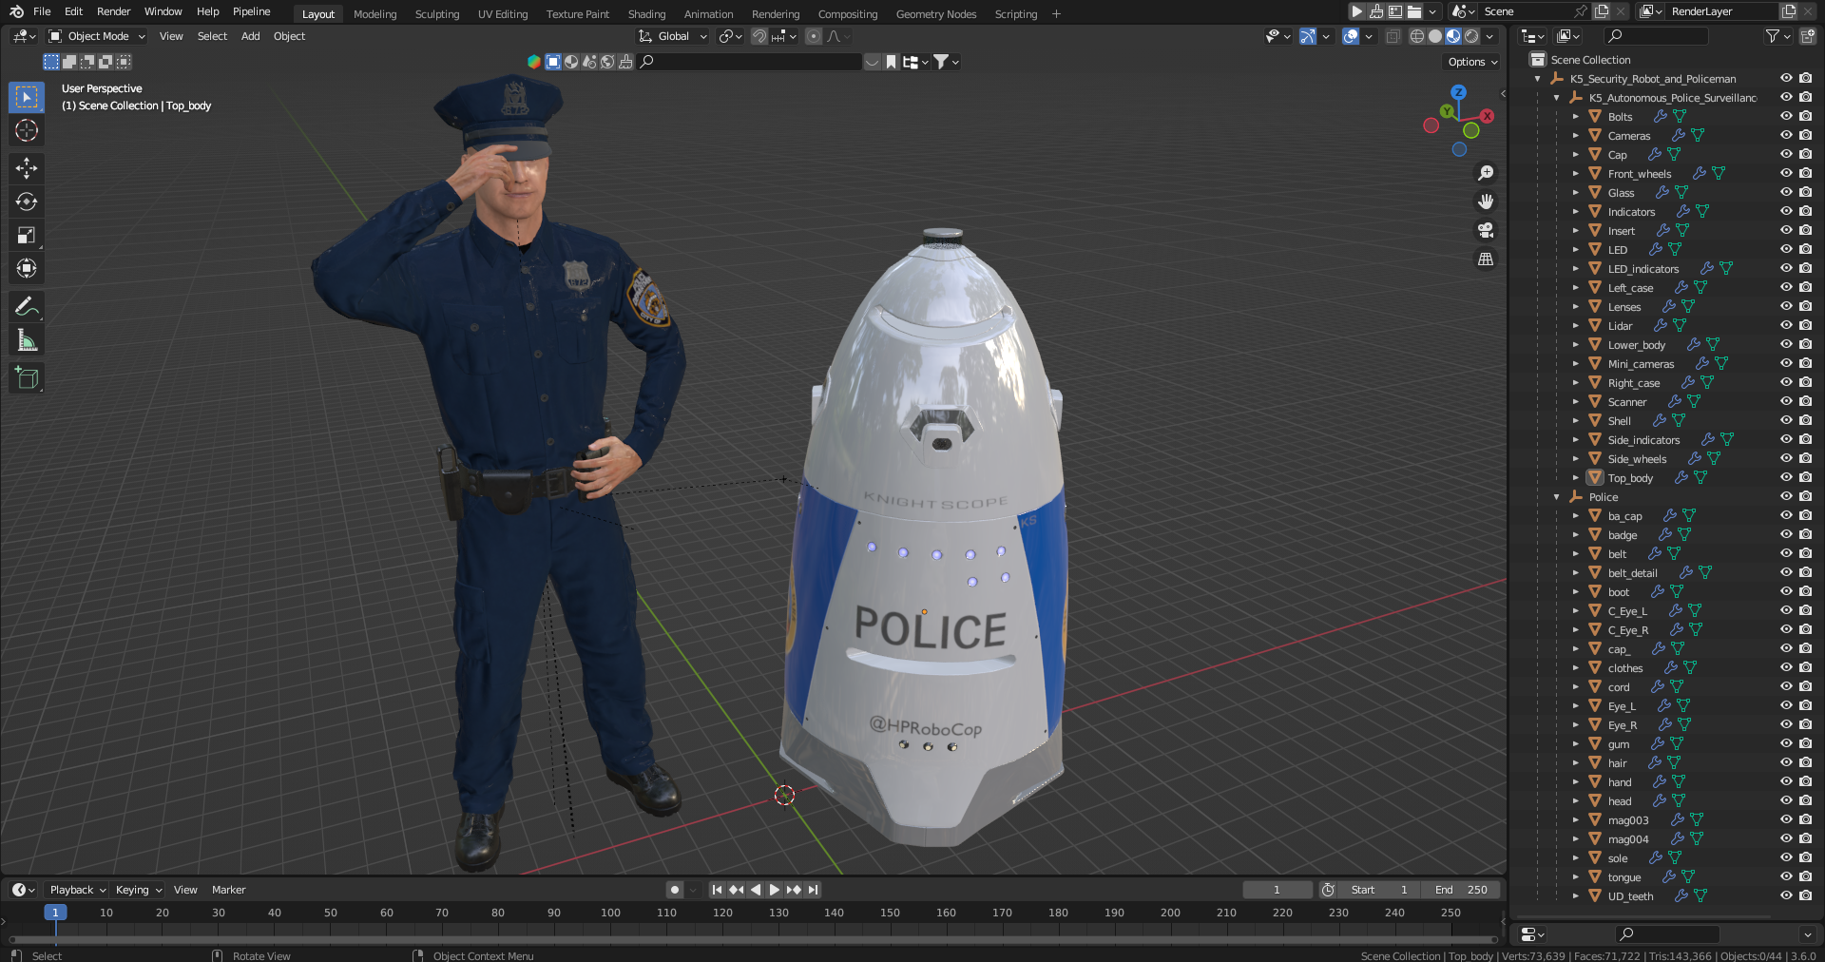Click the End frame field

click(x=1462, y=890)
